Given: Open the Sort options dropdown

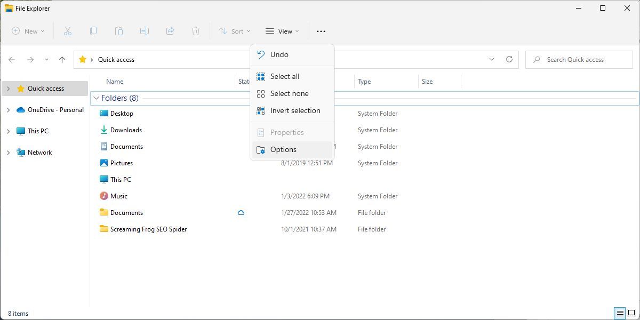Looking at the screenshot, I should point(234,31).
